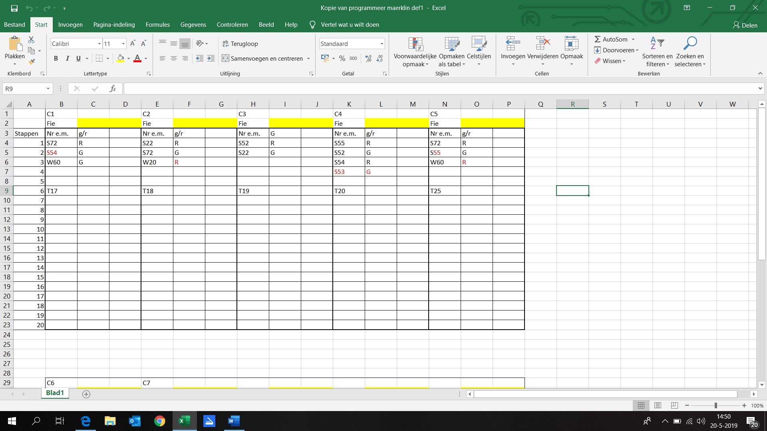767x431 pixels.
Task: Collapse the ribbon with the chevron
Action: coord(760,73)
